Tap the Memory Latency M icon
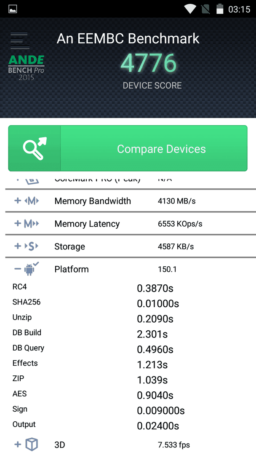This screenshot has width=256, height=455. click(31, 223)
